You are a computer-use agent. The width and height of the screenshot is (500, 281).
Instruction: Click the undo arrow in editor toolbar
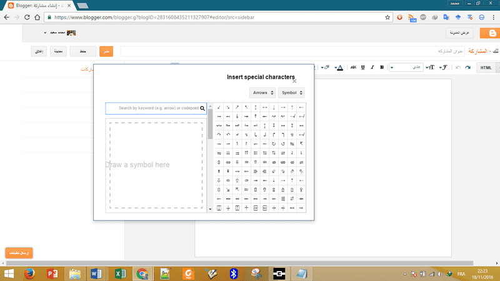458,67
